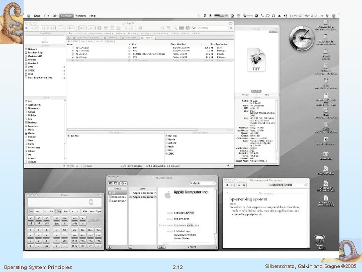Click the square root key in PCalc
Screen dimensions: 362x272
31,224
